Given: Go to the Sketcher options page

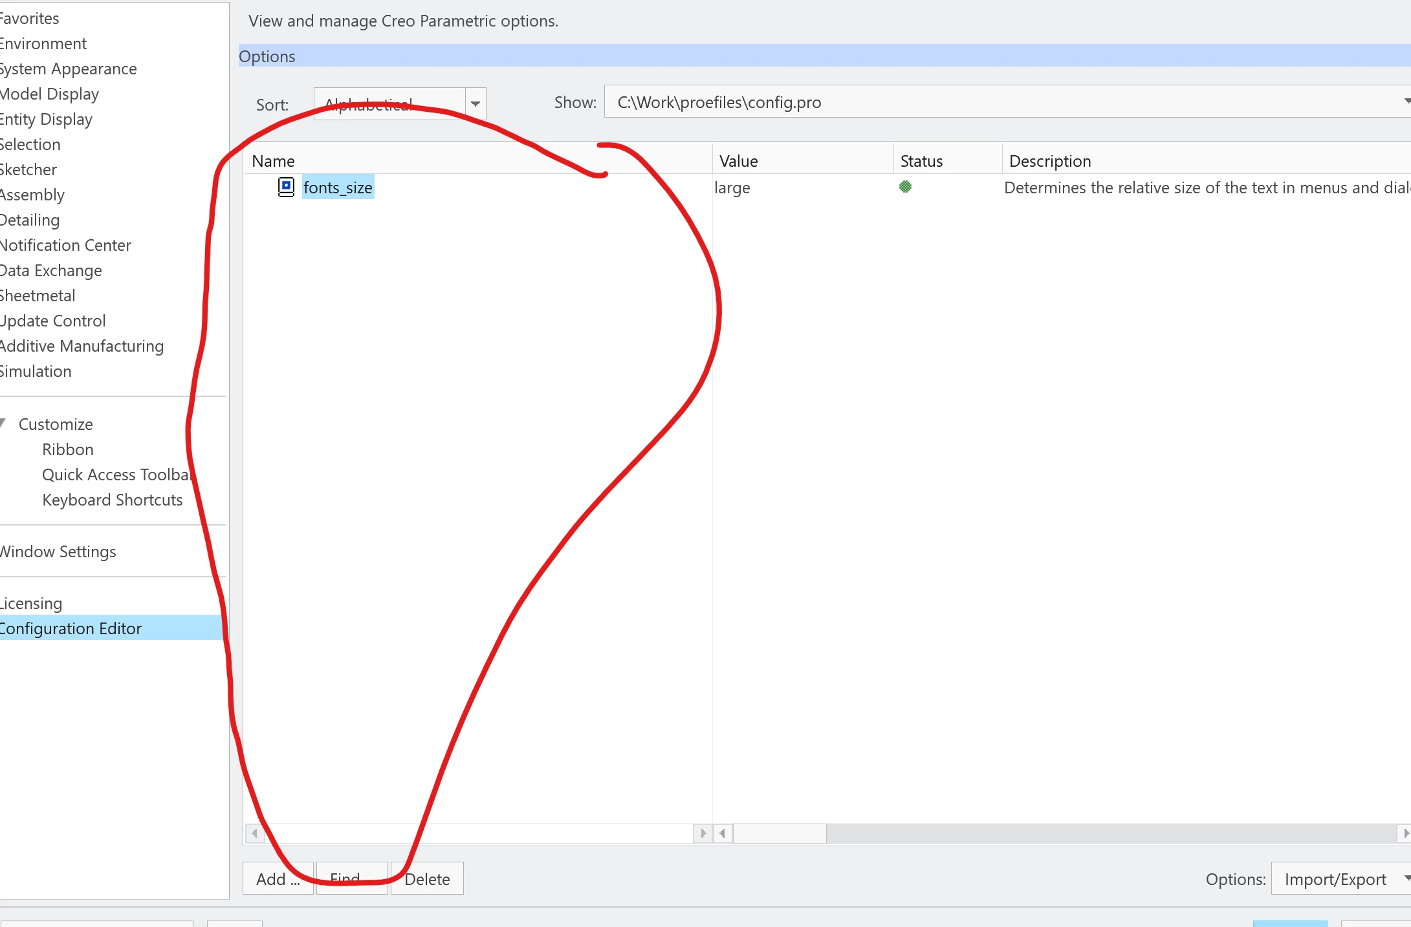Looking at the screenshot, I should tap(28, 169).
